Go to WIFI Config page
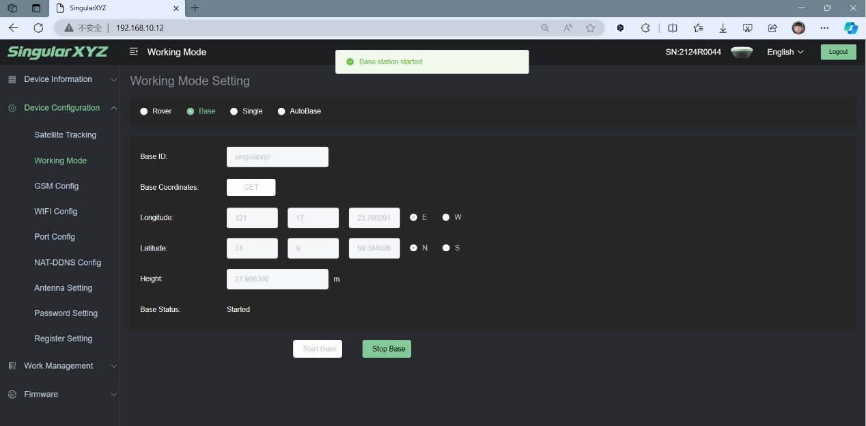Viewport: 866px width, 426px height. coord(55,212)
